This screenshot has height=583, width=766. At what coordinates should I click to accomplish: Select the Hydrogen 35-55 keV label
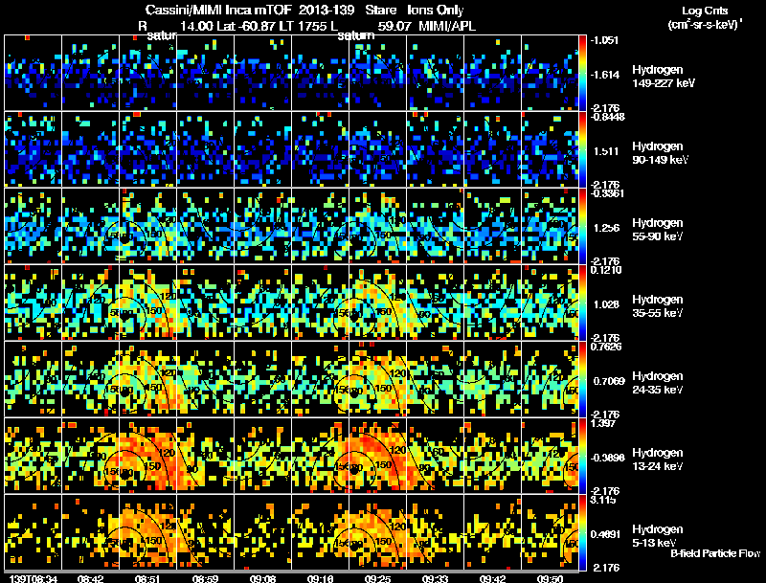[x=657, y=306]
